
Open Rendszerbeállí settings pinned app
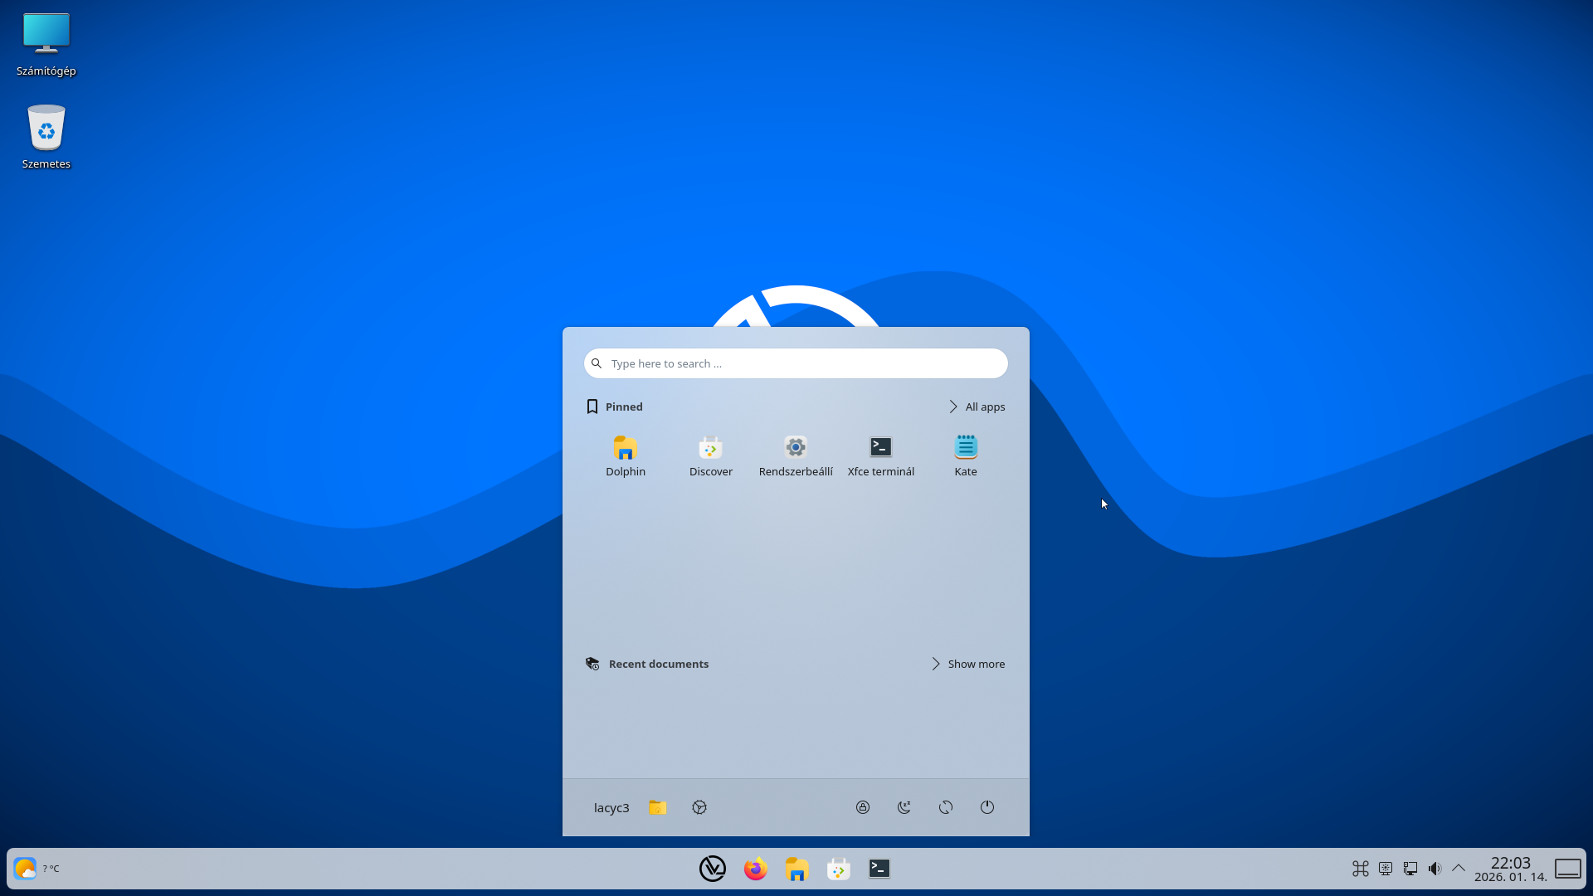click(x=795, y=455)
